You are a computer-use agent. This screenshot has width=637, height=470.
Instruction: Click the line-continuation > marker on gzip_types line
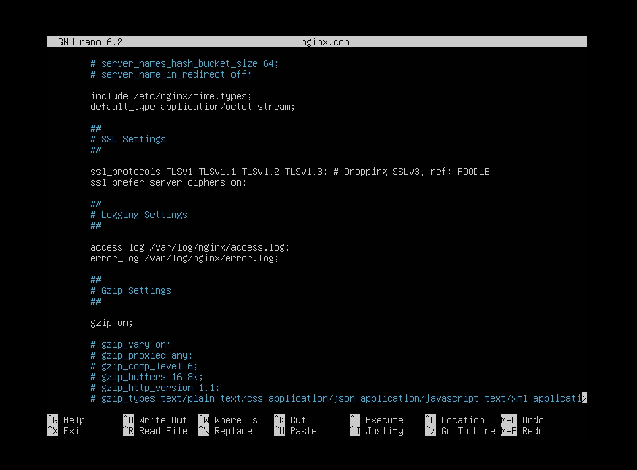(x=584, y=398)
